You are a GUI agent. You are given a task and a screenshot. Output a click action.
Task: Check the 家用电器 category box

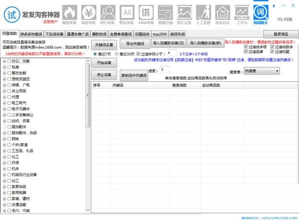coord(9,193)
